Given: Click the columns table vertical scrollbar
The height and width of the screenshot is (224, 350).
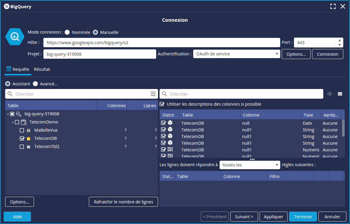Looking at the screenshot, I should (x=343, y=128).
